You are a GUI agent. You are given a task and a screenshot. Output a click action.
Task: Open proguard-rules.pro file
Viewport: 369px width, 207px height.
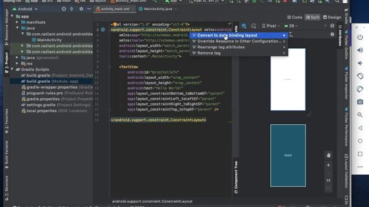tap(57, 93)
